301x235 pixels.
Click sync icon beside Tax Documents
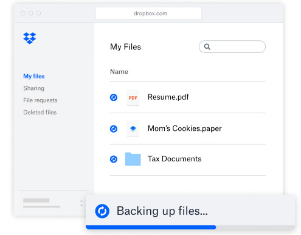114,159
